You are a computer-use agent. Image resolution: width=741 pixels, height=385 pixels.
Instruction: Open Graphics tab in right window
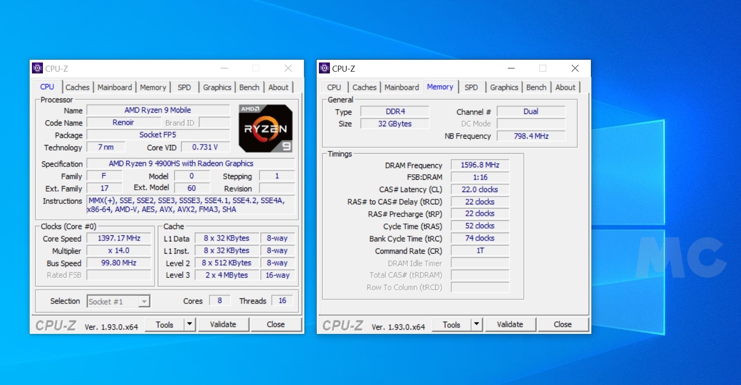(x=504, y=87)
